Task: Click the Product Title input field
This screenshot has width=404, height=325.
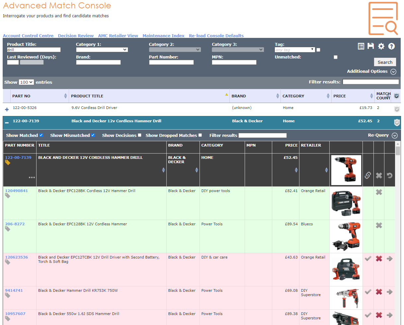Action: pos(34,50)
